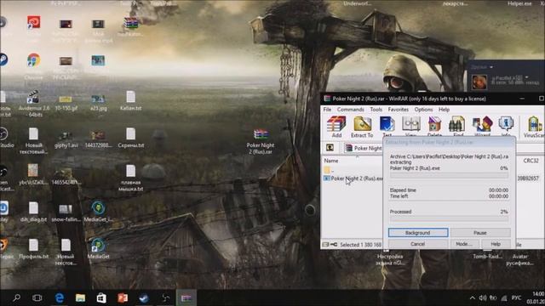This screenshot has height=306, width=545.
Task: Select the Скрины.txt desktop file
Action: (130, 138)
